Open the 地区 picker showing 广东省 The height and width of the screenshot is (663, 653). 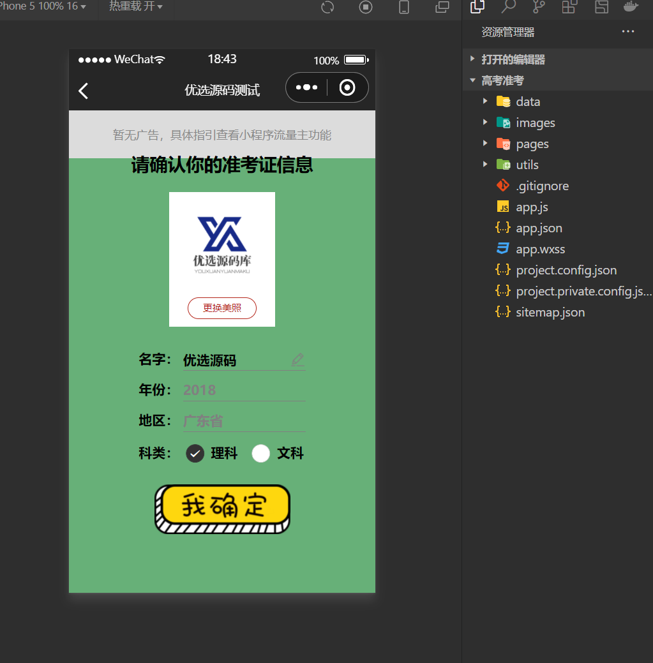tap(244, 421)
